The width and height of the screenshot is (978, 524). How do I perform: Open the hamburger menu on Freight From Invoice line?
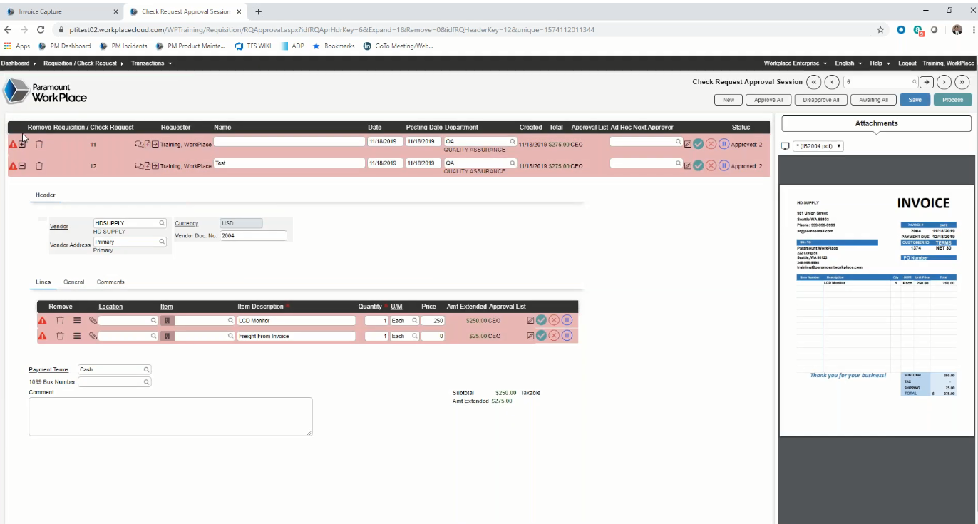77,336
